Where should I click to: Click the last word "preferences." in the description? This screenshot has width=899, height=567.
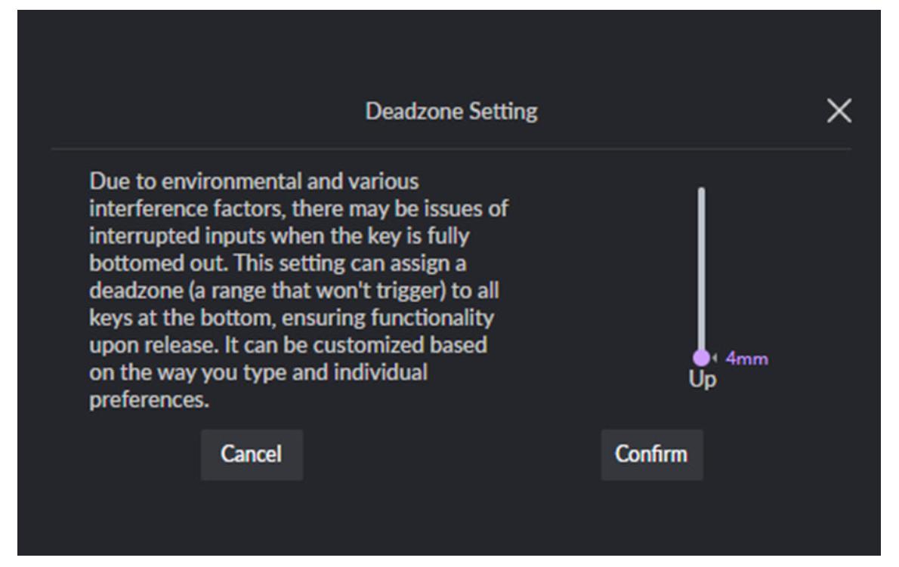click(x=148, y=401)
